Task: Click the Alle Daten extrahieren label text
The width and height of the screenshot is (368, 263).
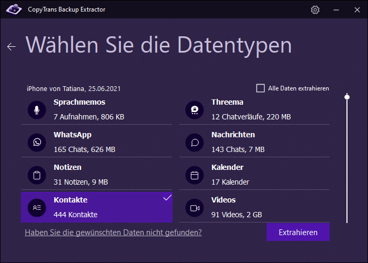Action: [x=299, y=88]
